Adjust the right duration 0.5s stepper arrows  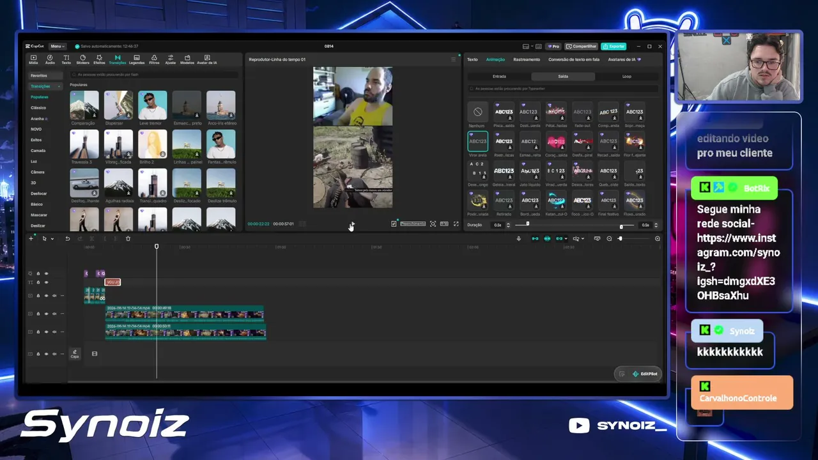coord(656,225)
